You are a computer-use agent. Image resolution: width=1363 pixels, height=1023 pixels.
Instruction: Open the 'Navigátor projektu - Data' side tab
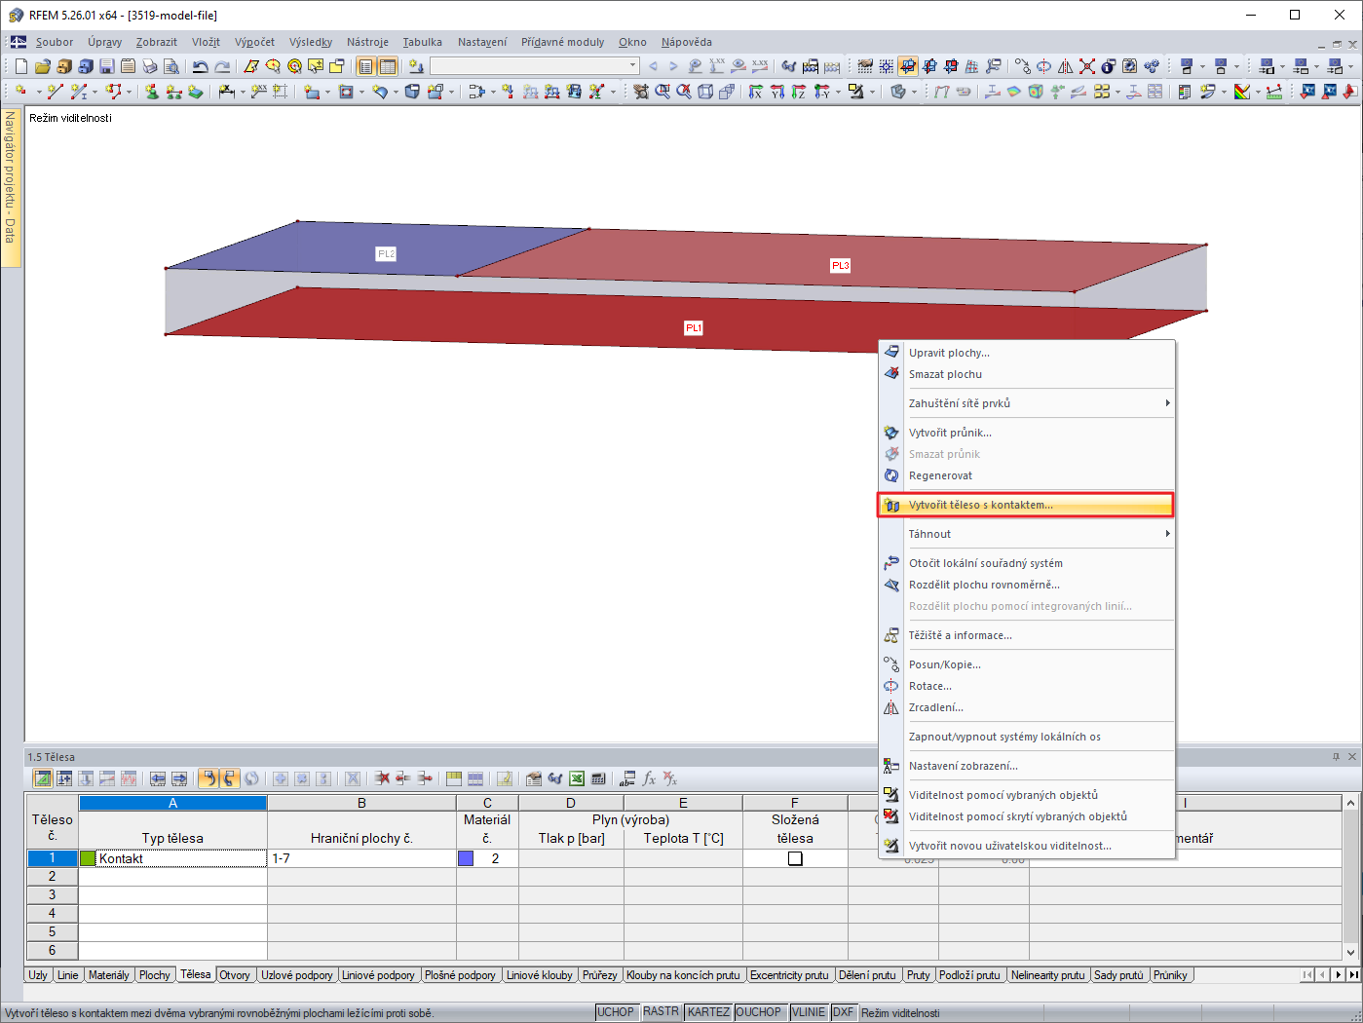pyautogui.click(x=11, y=186)
